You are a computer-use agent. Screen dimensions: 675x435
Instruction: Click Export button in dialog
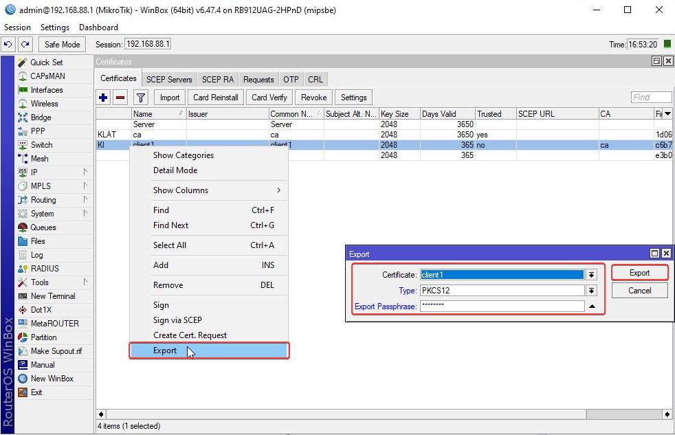coord(640,274)
